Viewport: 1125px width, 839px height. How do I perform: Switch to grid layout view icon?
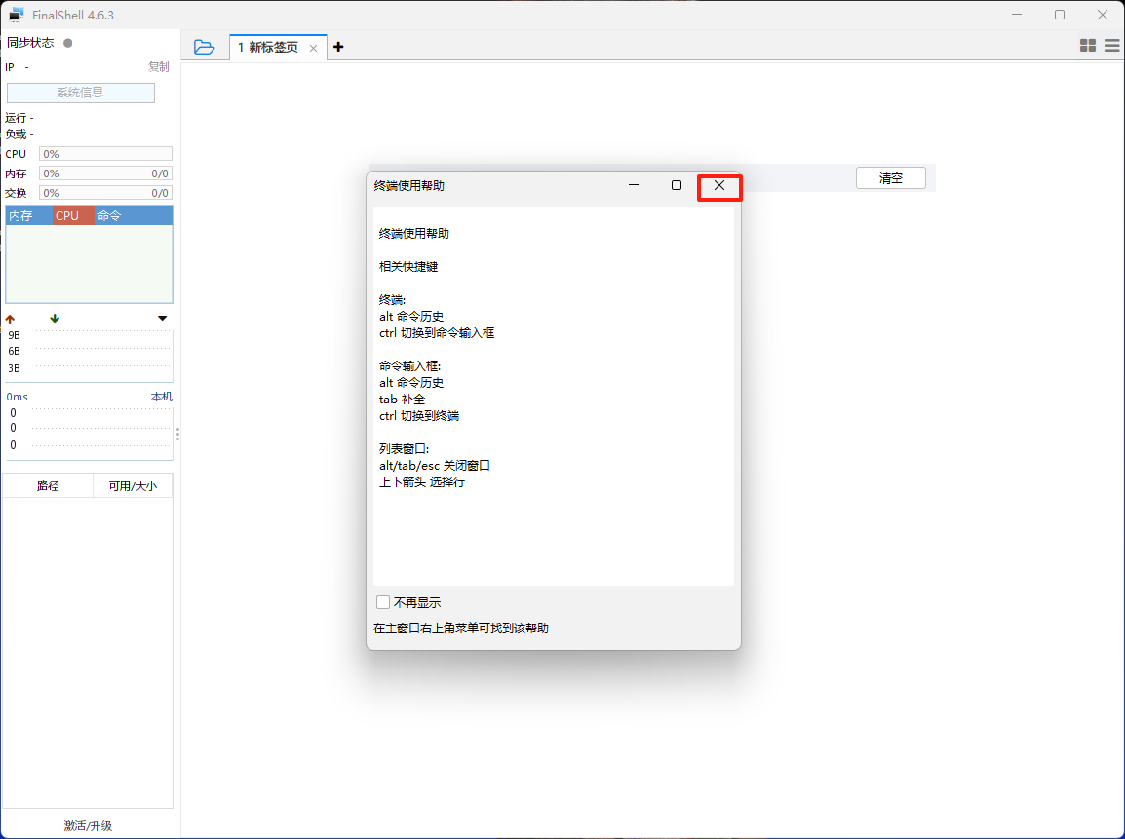pos(1088,46)
